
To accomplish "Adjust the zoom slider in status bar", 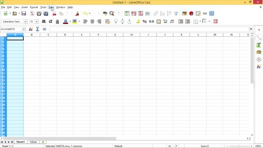I will (239, 146).
